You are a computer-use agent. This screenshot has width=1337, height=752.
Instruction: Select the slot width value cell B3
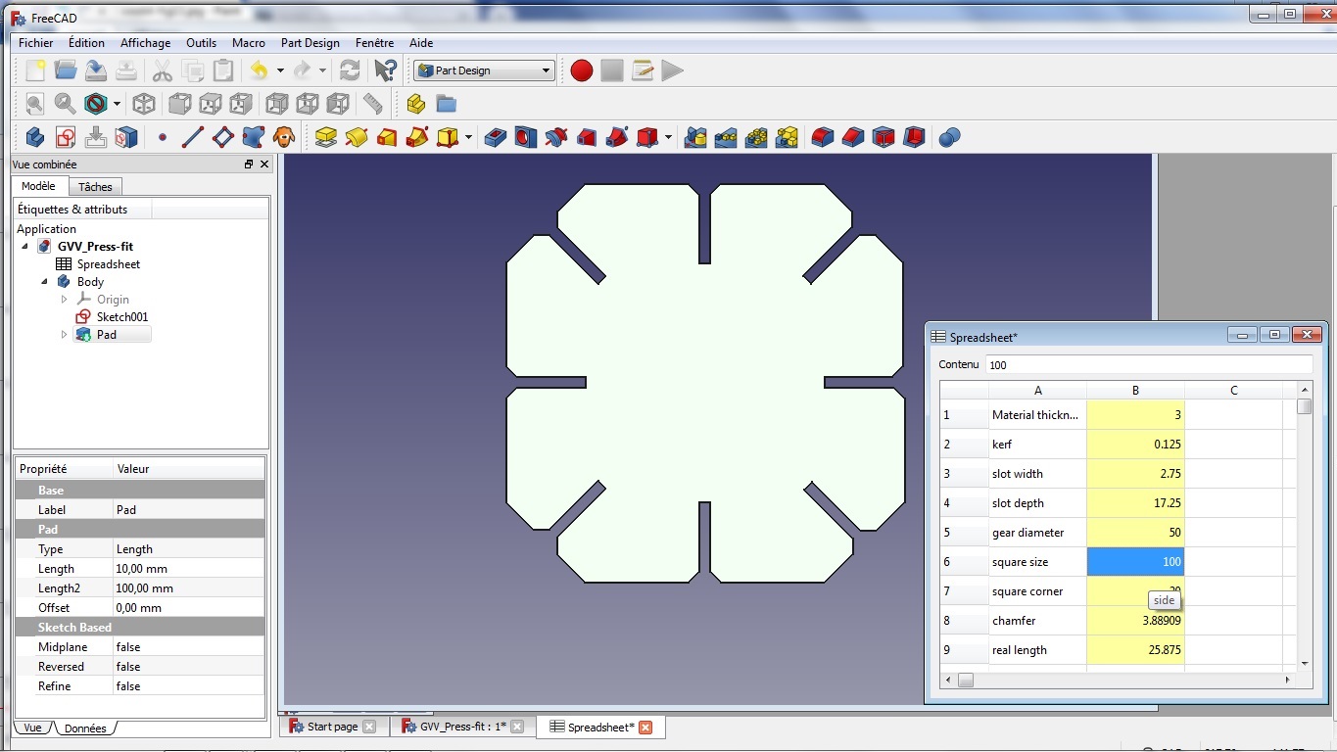coord(1135,474)
